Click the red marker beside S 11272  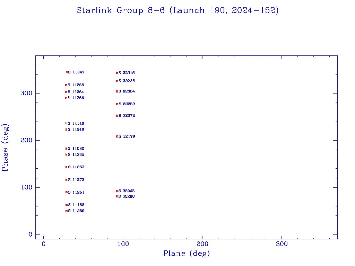pyautogui.click(x=67, y=180)
